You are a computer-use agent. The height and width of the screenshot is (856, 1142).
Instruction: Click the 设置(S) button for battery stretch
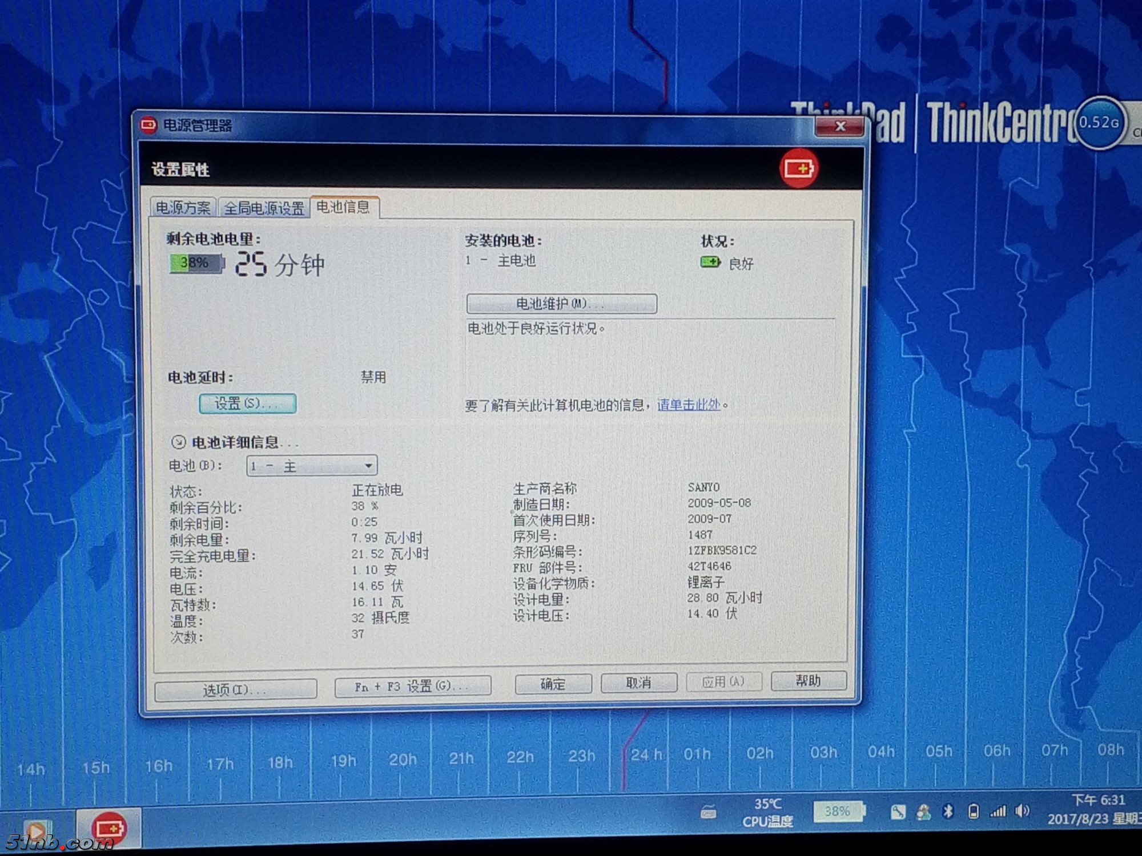pos(247,403)
